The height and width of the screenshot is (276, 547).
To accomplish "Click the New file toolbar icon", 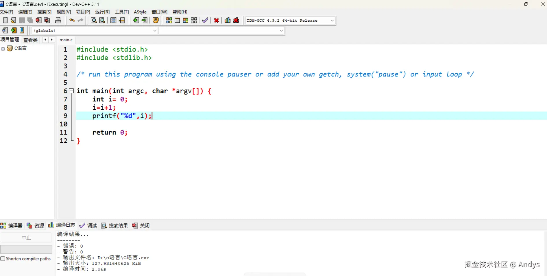I will pyautogui.click(x=5, y=20).
